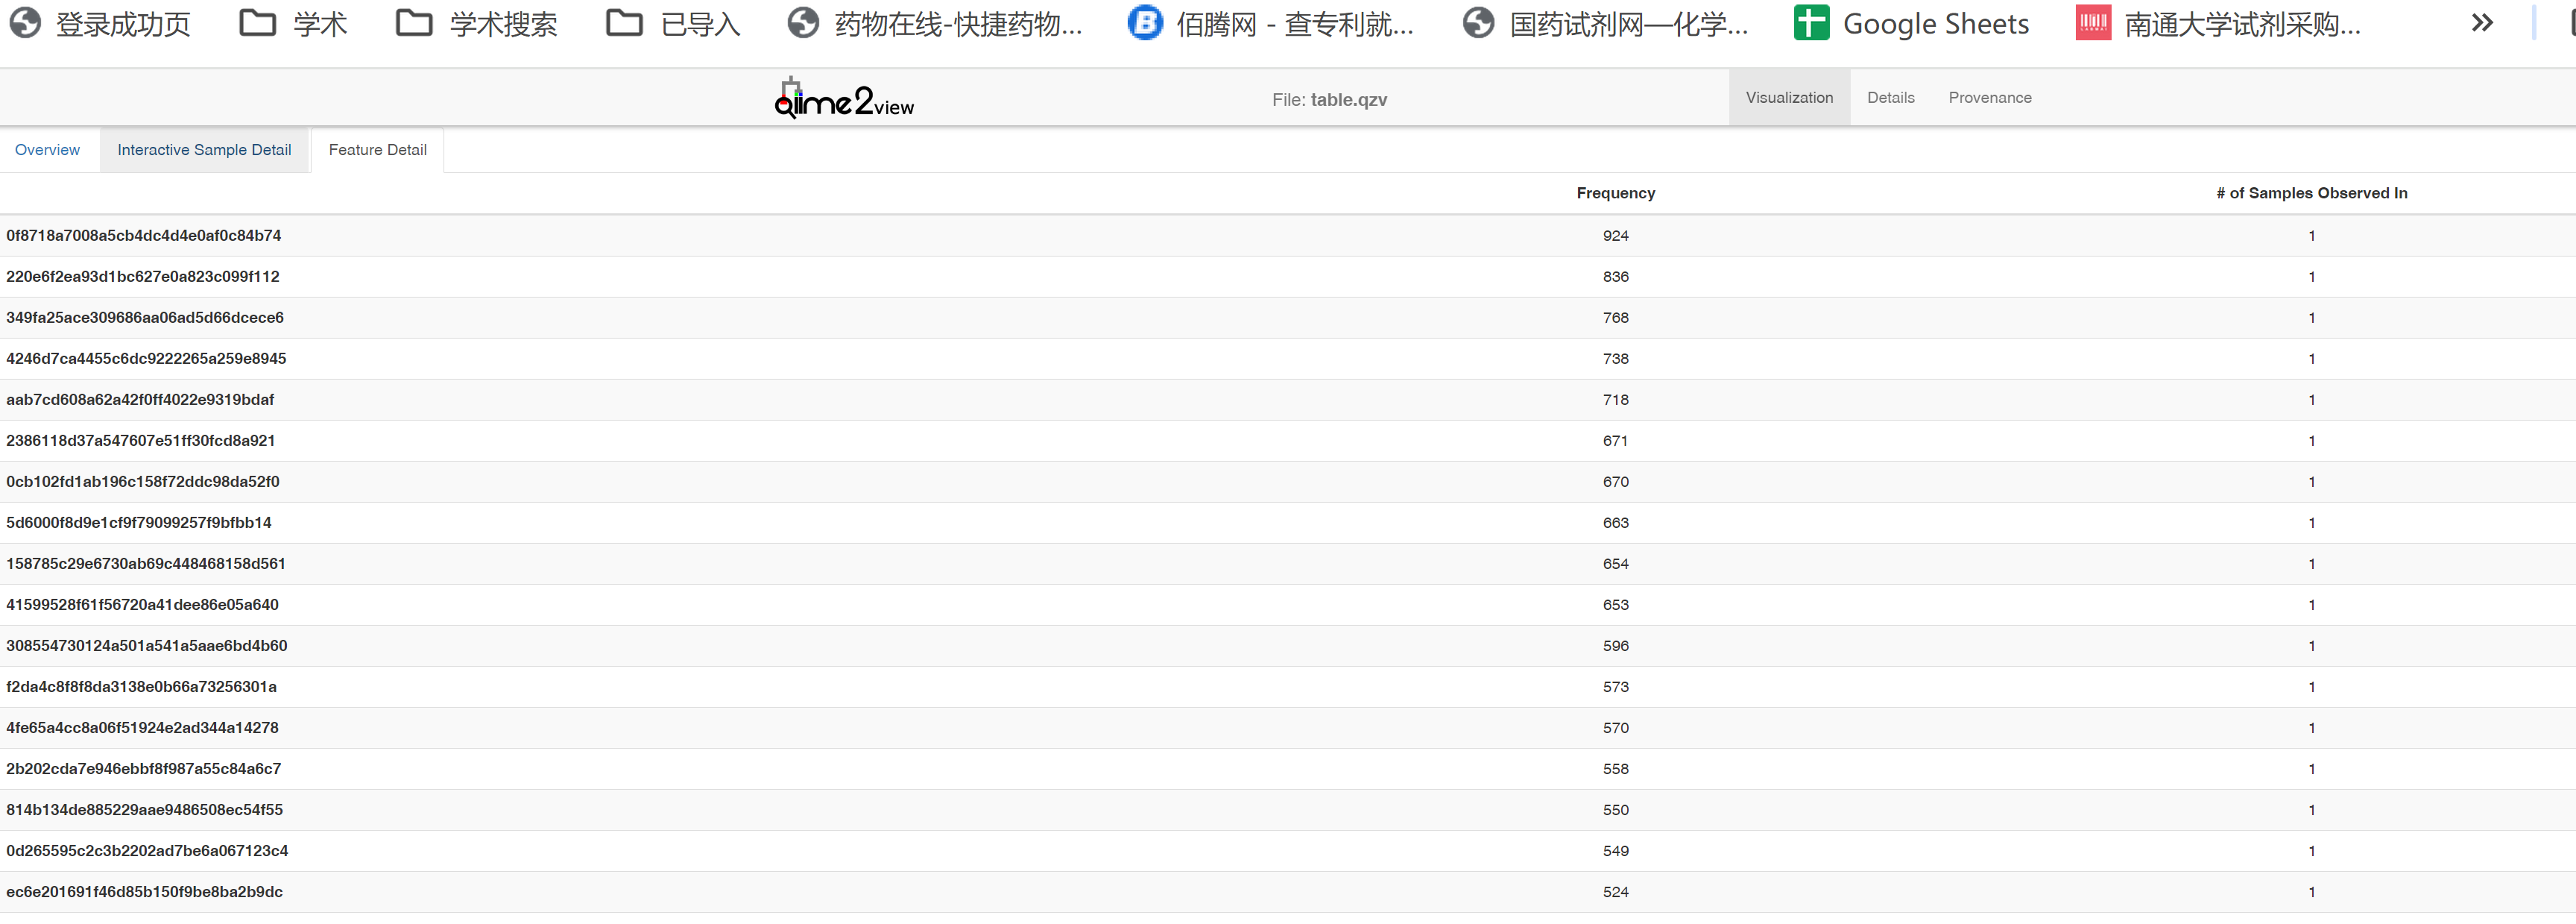Open the Details view

click(x=1890, y=98)
